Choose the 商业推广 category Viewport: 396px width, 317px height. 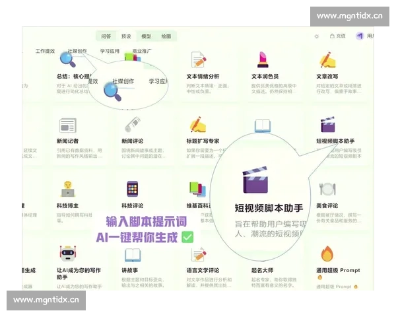142,51
